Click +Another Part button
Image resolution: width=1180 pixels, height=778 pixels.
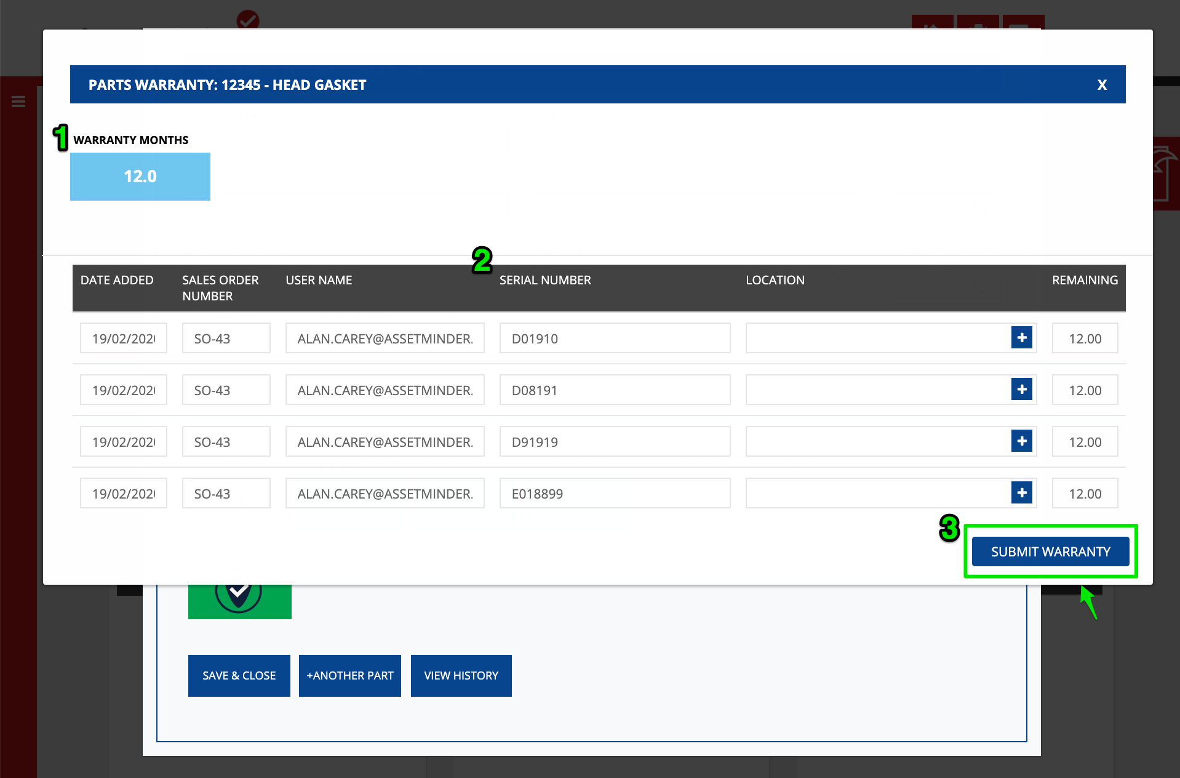pyautogui.click(x=350, y=676)
